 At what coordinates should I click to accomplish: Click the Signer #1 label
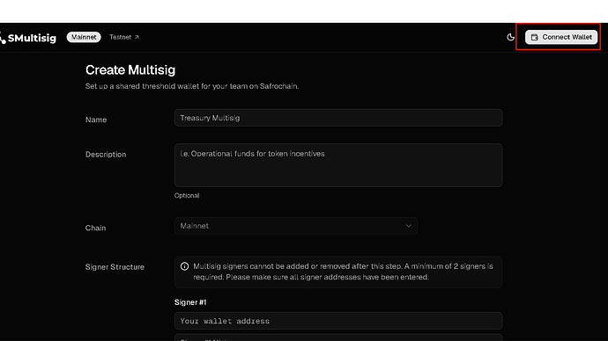190,302
